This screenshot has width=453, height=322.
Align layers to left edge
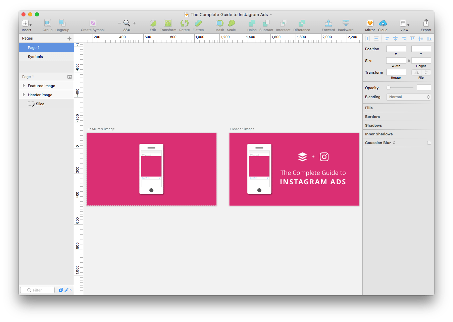387,39
